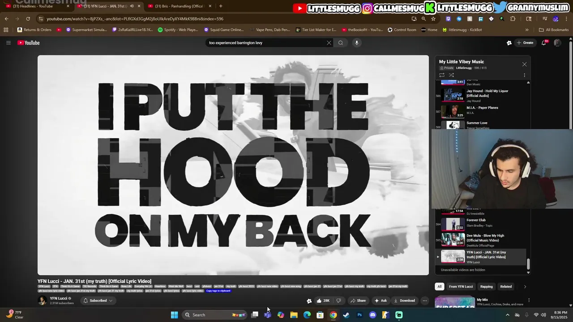Click Copy tags to clipboard link
Screen dimensions: 573x322
(x=218, y=291)
